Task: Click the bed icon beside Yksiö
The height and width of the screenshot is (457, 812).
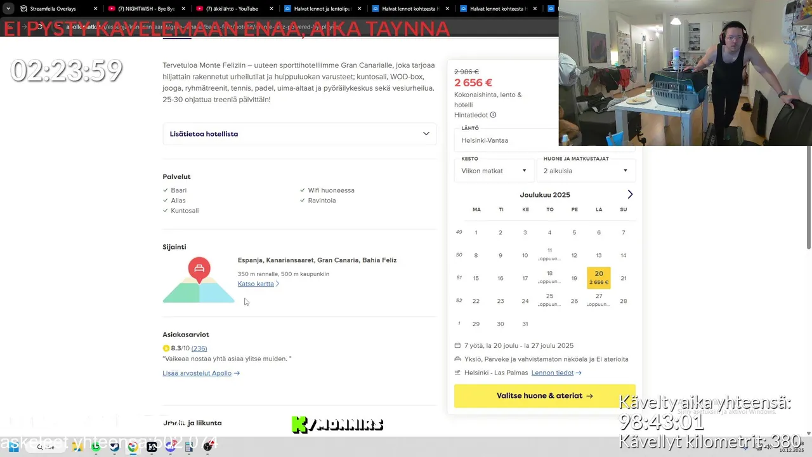Action: coord(457,359)
